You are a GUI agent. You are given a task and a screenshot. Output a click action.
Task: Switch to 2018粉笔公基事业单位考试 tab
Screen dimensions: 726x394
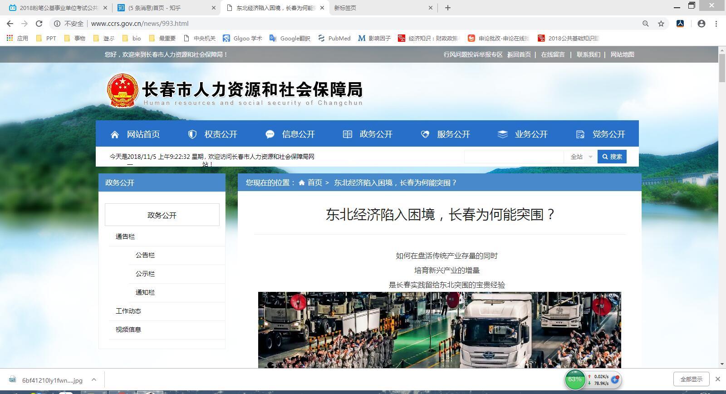point(58,8)
